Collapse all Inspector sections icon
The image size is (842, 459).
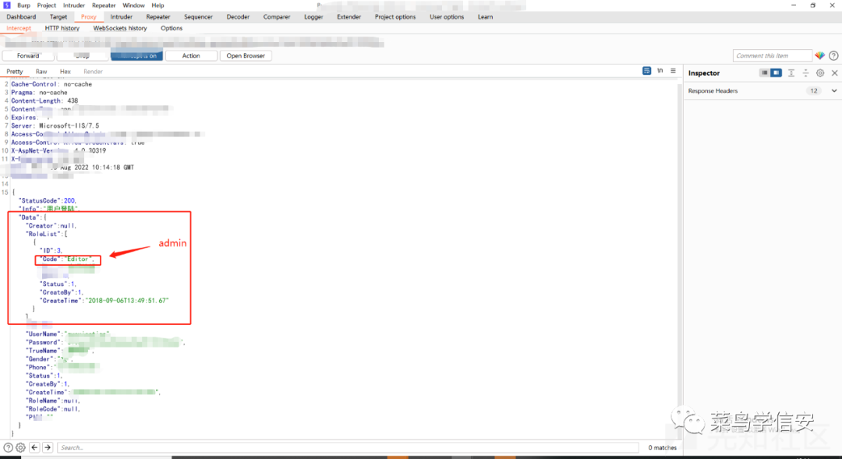pos(805,73)
